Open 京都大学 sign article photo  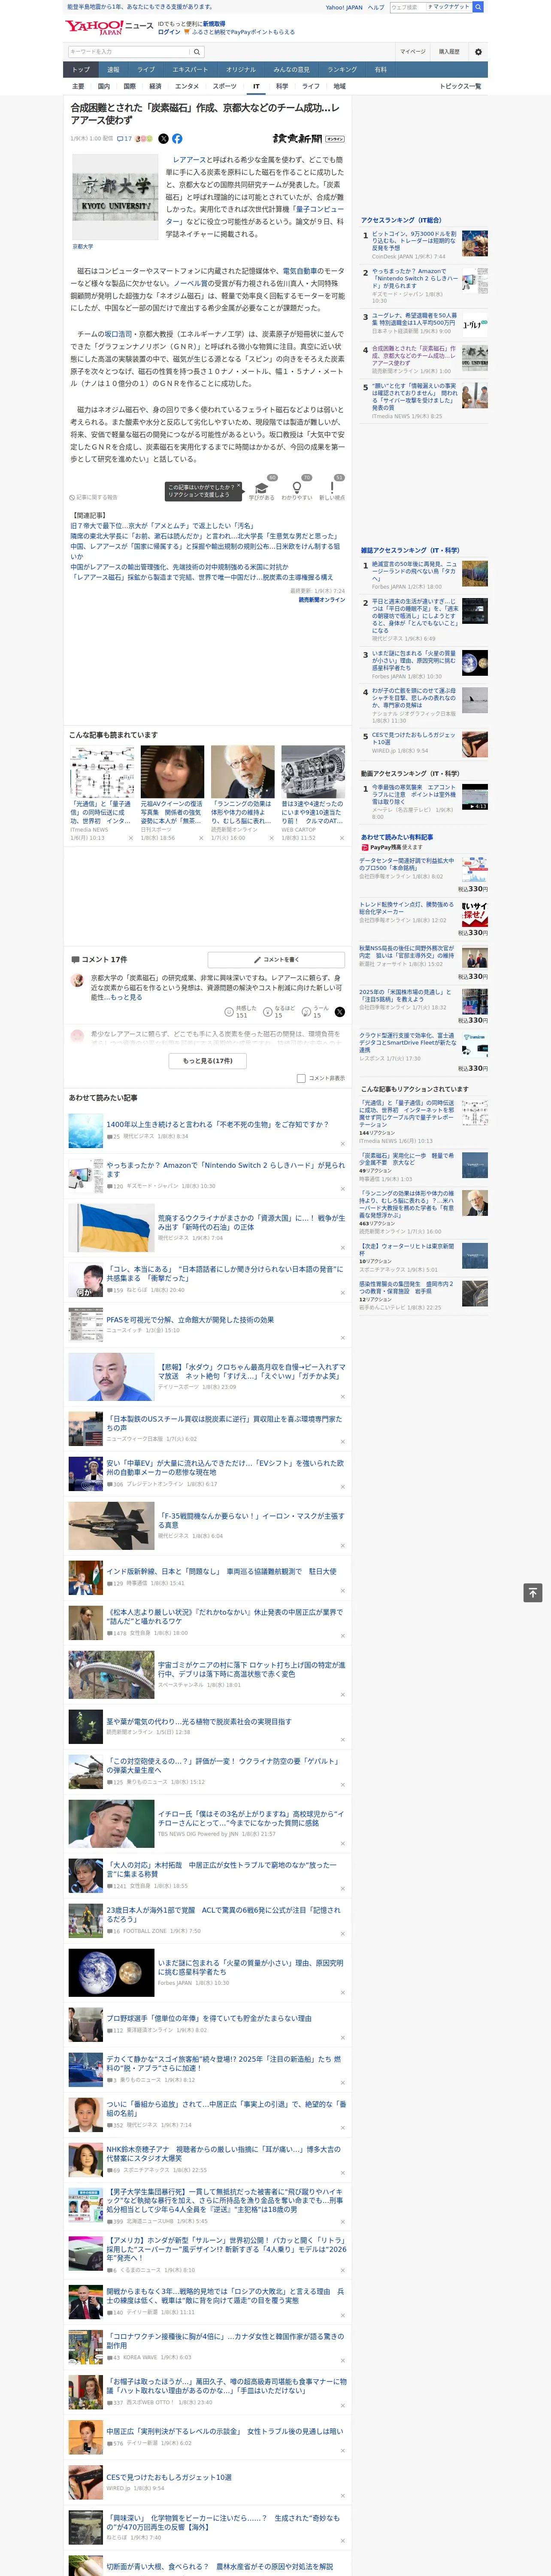coord(115,196)
